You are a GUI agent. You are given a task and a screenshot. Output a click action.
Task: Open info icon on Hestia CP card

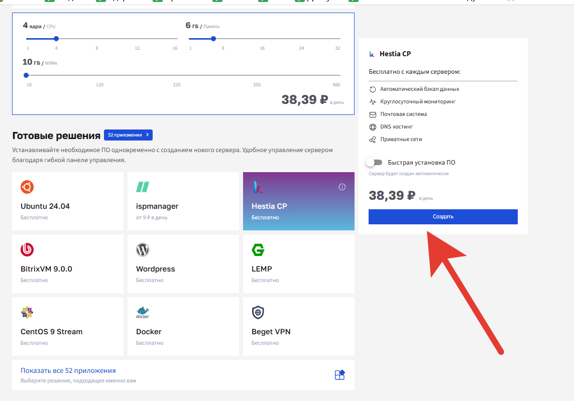[x=342, y=187]
